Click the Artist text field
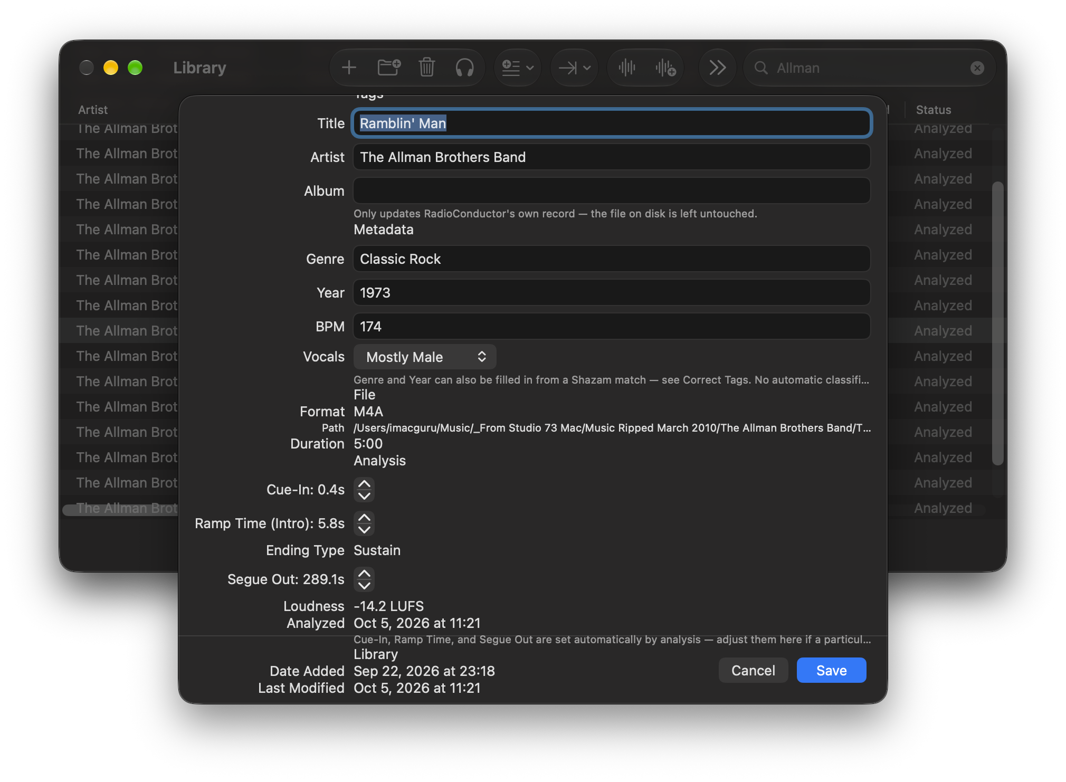Screen dimensions: 1066x782 (x=612, y=157)
